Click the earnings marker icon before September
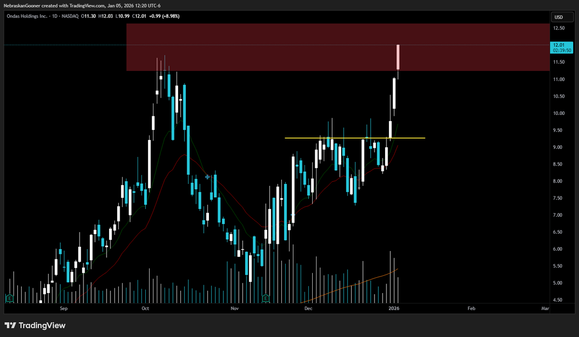Image resolution: width=579 pixels, height=337 pixels. coord(9,298)
